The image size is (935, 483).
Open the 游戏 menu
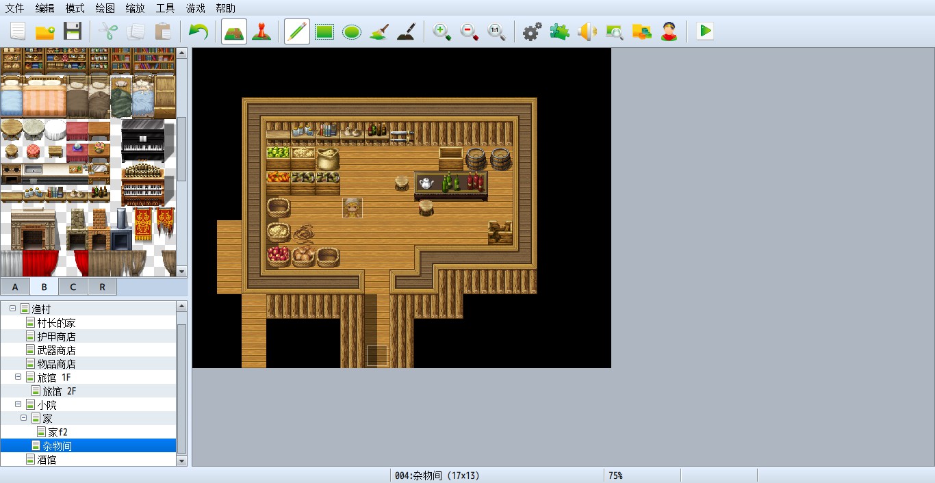pyautogui.click(x=196, y=8)
